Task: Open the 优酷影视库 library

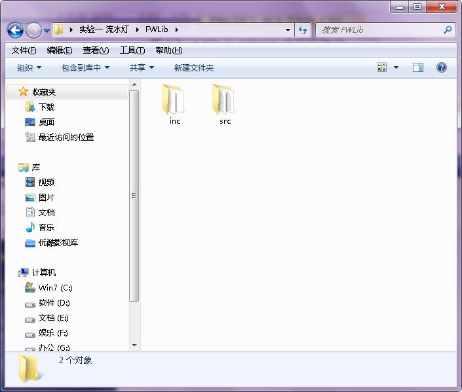Action: 52,243
